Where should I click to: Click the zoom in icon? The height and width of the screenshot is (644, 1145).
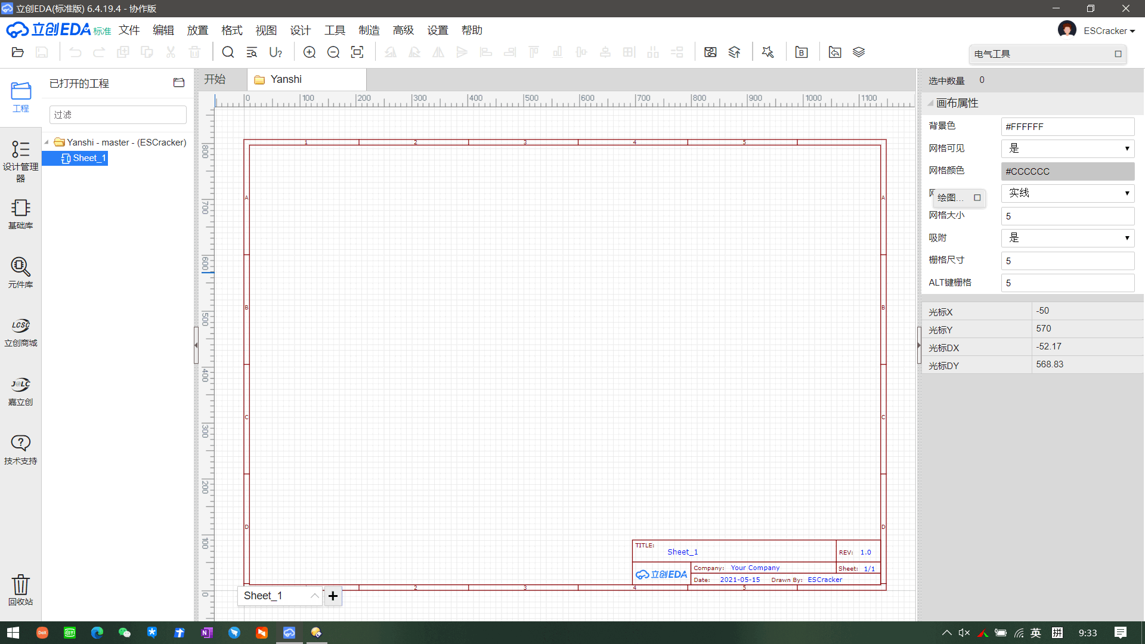[310, 52]
